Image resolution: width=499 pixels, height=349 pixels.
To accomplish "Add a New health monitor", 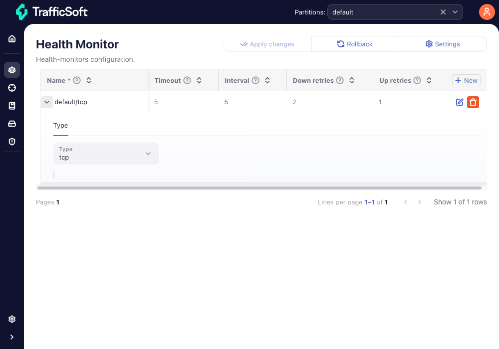I will (x=466, y=80).
